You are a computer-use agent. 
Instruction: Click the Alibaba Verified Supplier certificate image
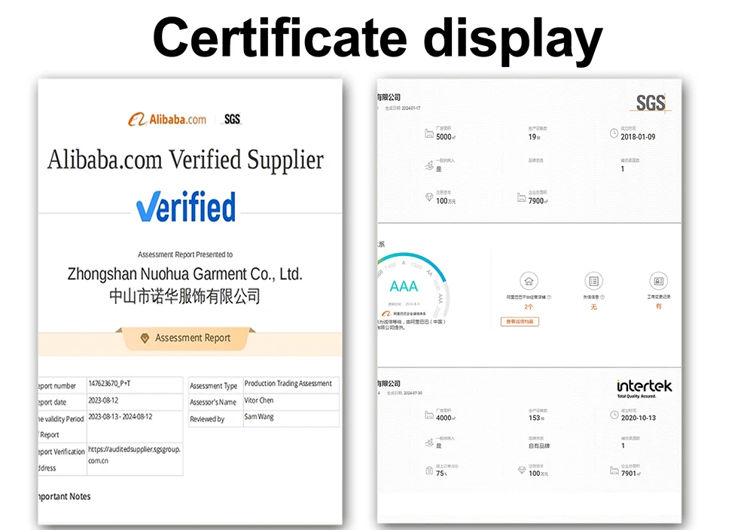(191, 302)
